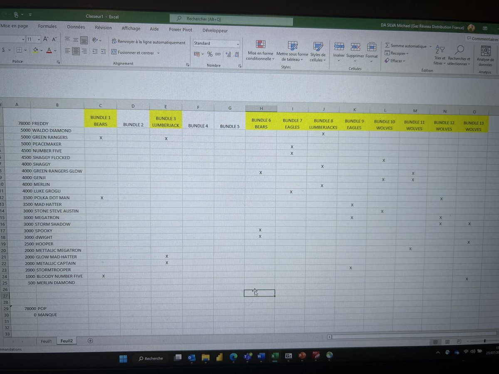Align text to top of cell
This screenshot has height=374, width=499.
67,39
